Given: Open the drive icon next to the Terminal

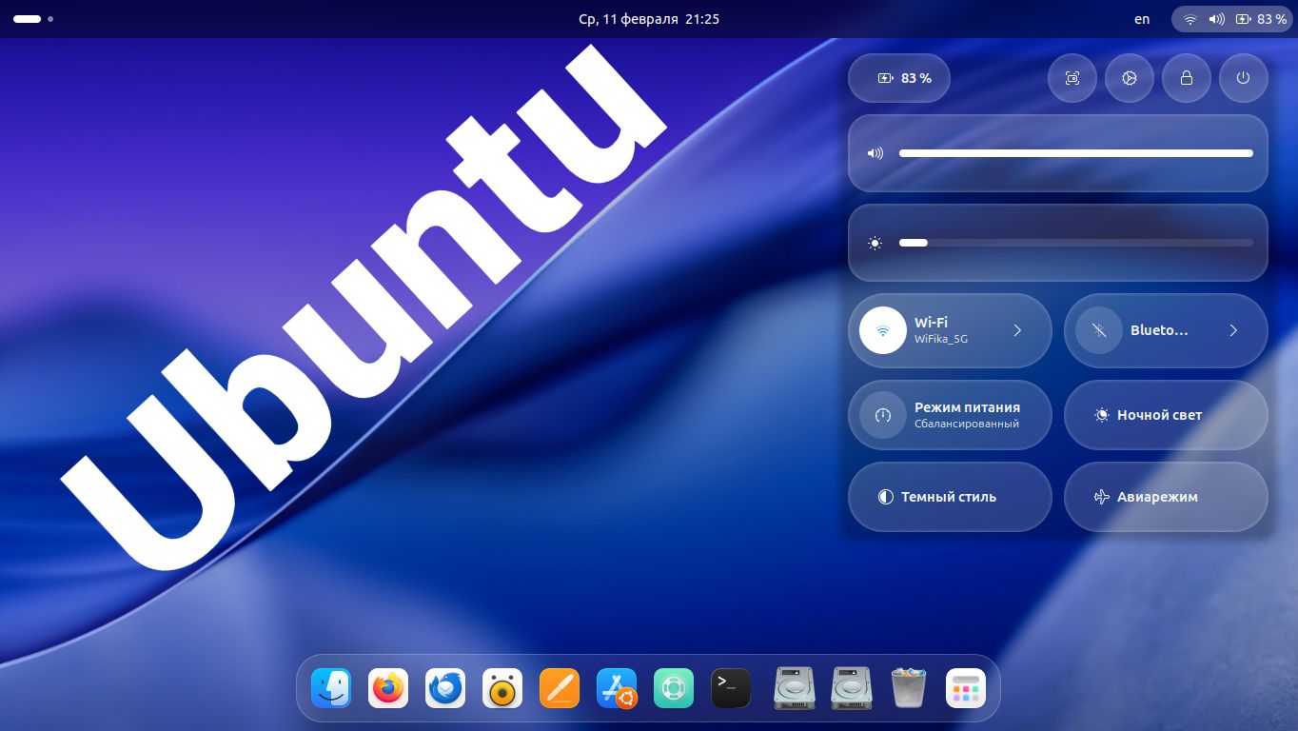Looking at the screenshot, I should pyautogui.click(x=795, y=688).
